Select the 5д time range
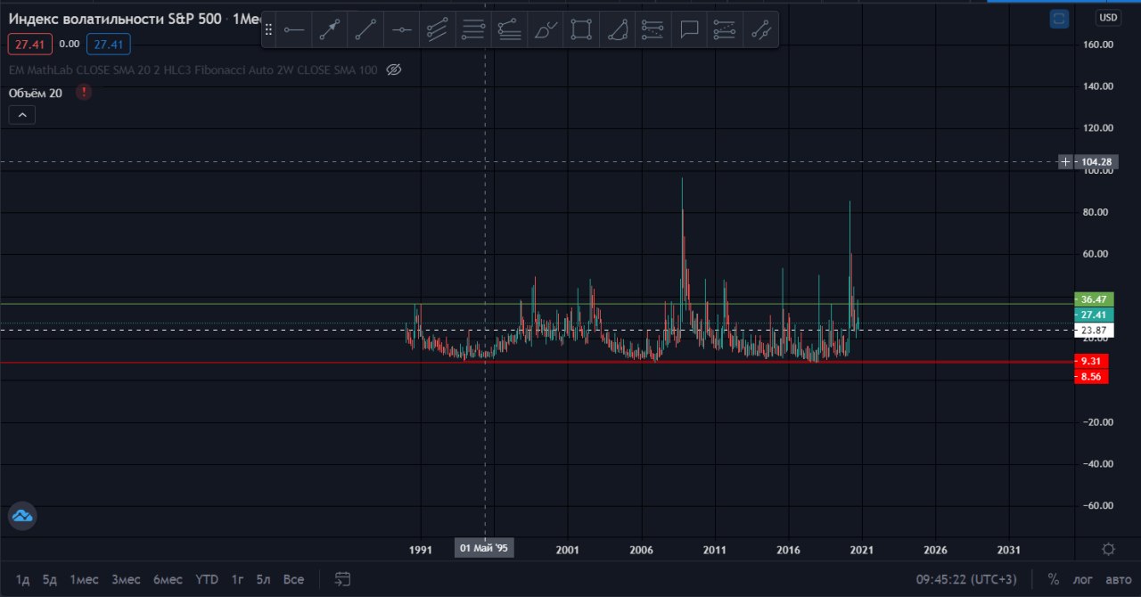The image size is (1141, 597). tap(50, 579)
